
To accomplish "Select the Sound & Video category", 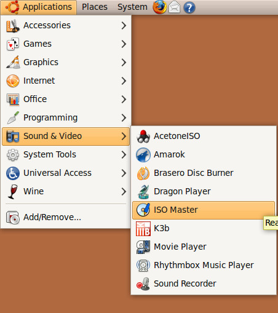I will [x=66, y=137].
